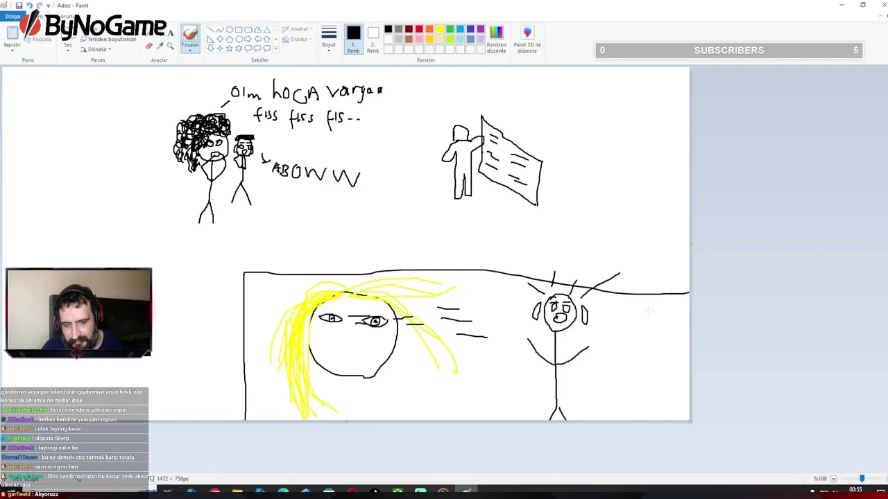888x499 pixels.
Task: Select the oval shape
Action: tap(230, 30)
